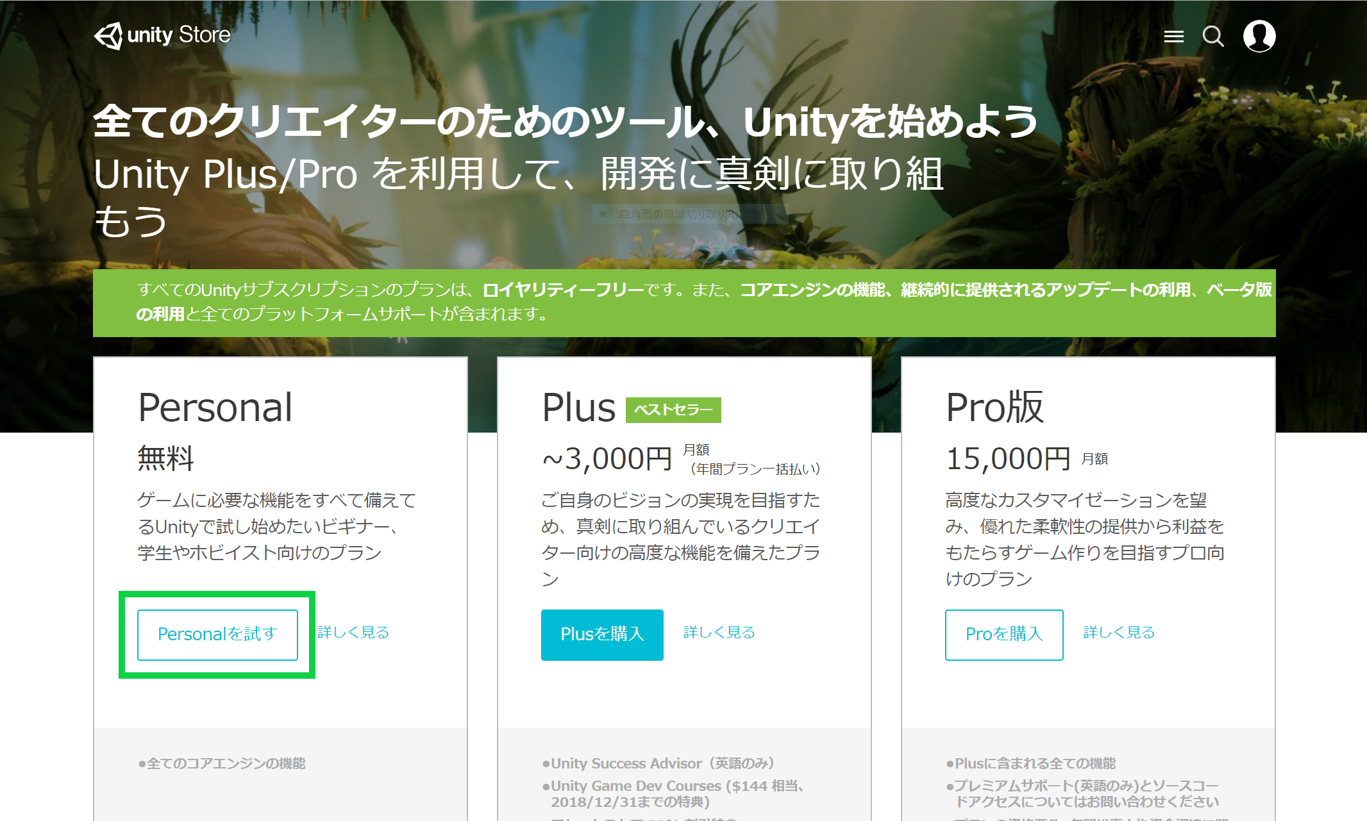Viewport: 1367px width, 821px height.
Task: Open the user account avatar
Action: click(x=1259, y=37)
